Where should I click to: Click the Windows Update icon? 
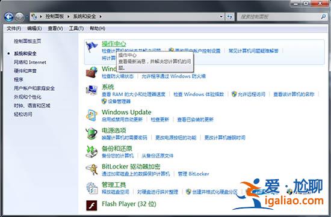coord(91,115)
